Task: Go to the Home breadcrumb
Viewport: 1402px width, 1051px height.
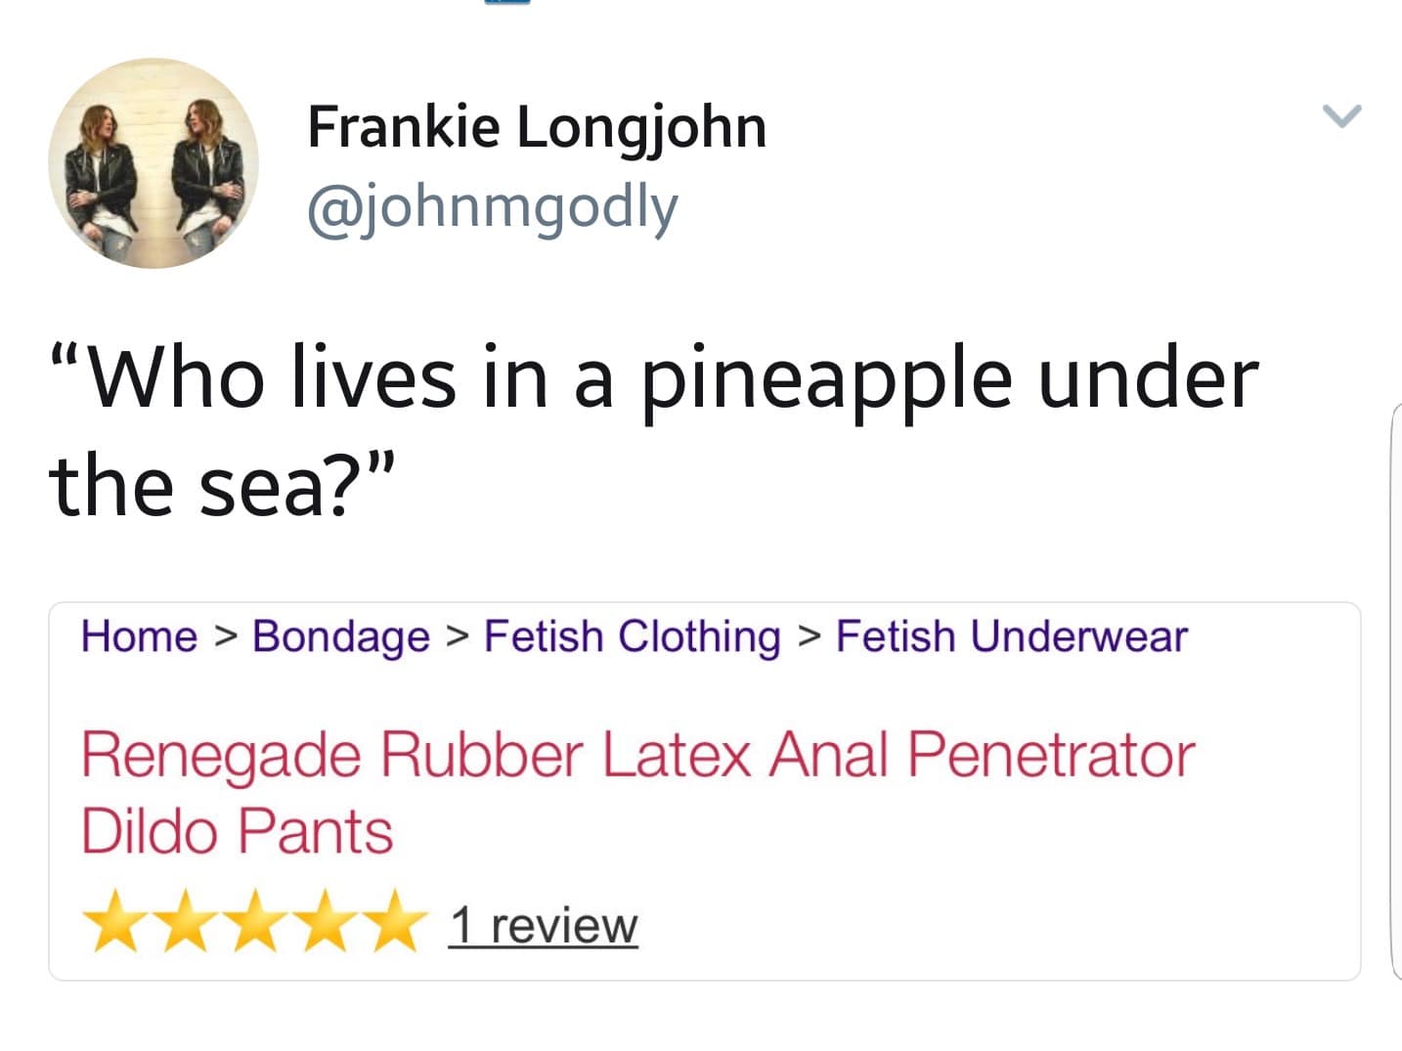Action: point(139,636)
